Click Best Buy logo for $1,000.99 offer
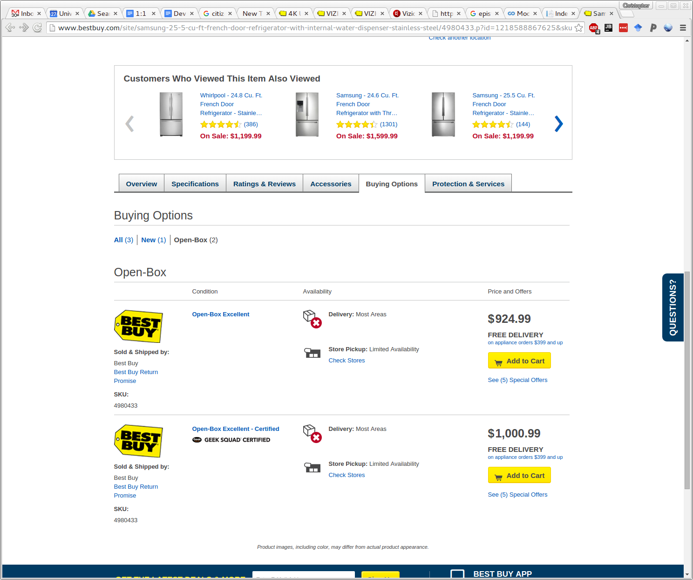 pyautogui.click(x=138, y=441)
